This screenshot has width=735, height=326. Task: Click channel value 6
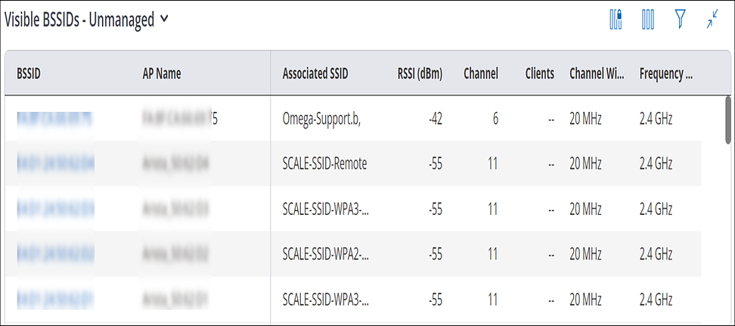tap(495, 120)
